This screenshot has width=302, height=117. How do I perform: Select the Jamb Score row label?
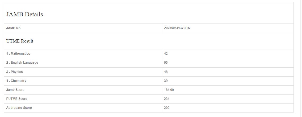click(x=15, y=90)
